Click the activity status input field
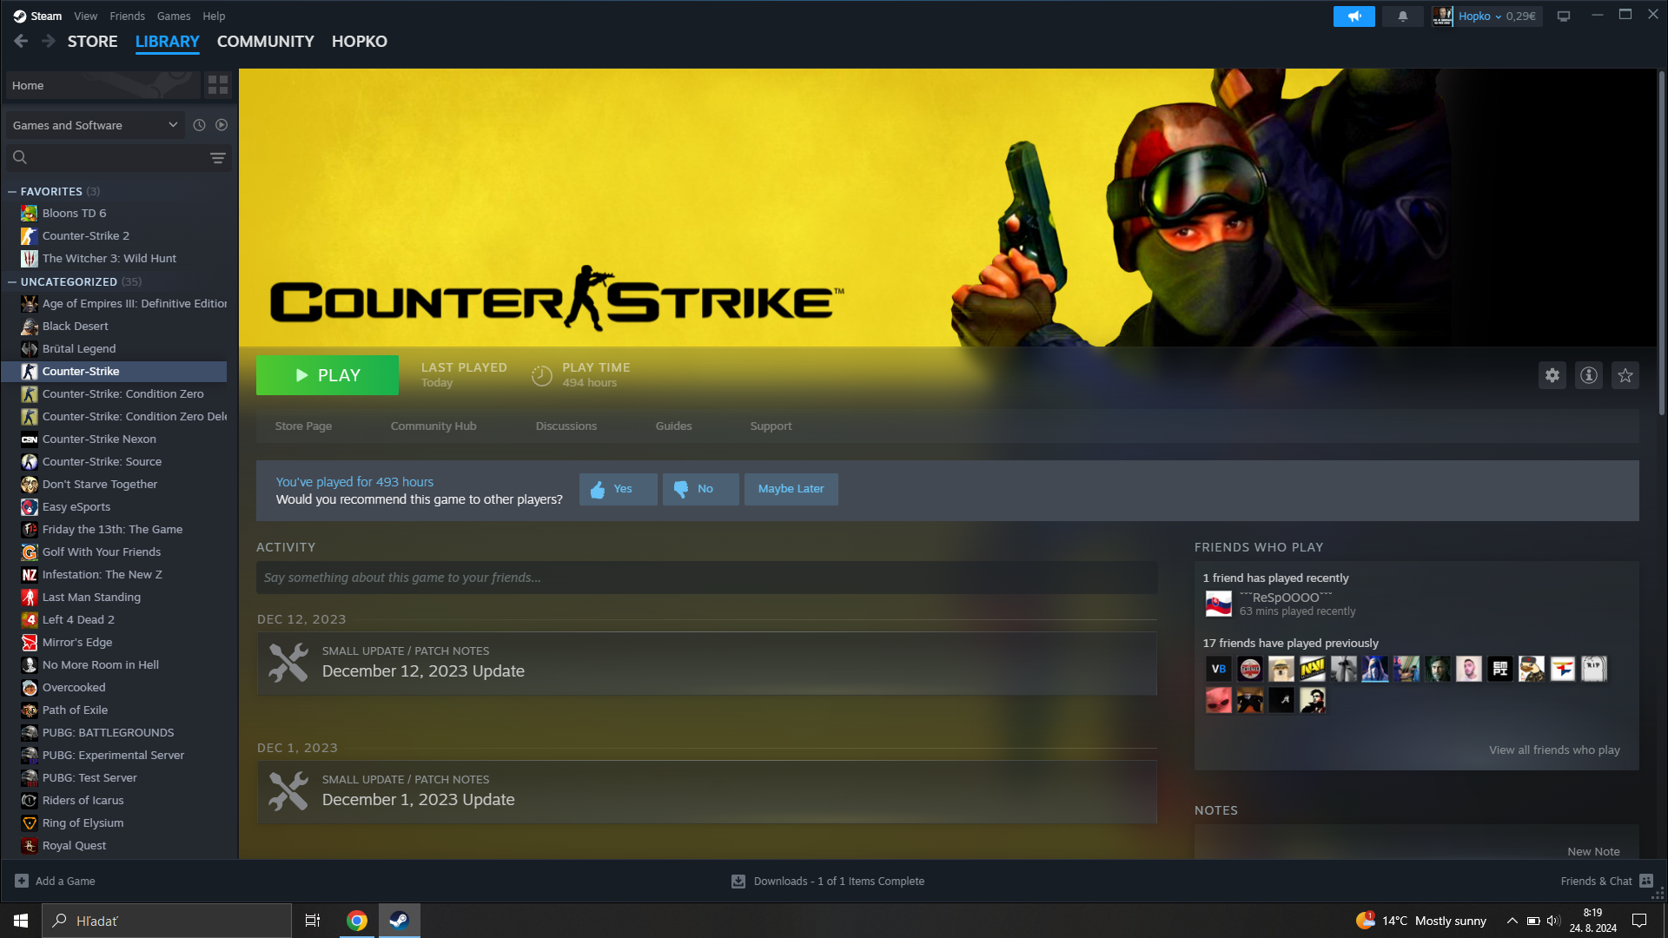Image resolution: width=1668 pixels, height=938 pixels. tap(705, 578)
